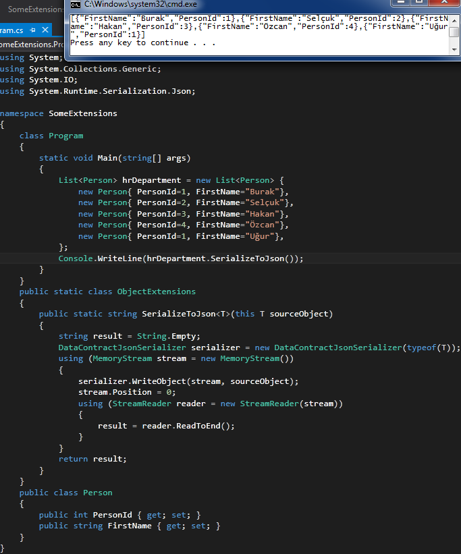
Task: Pin the Program.cs editor tab
Action: click(x=32, y=30)
